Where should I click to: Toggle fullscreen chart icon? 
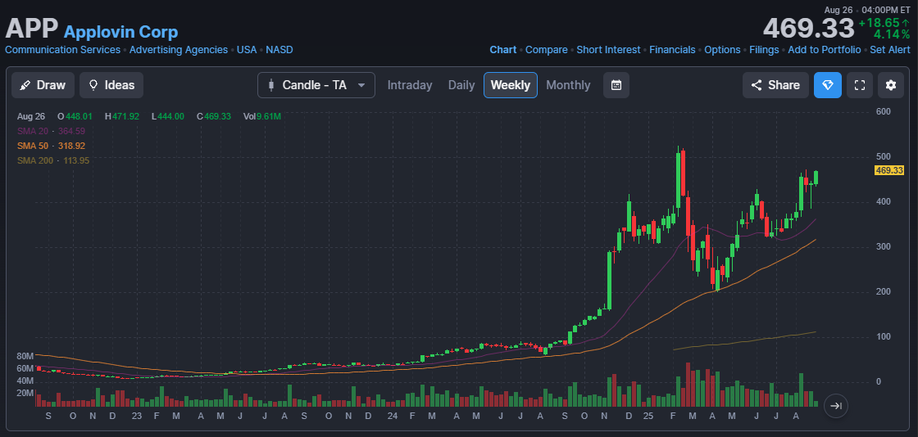tap(860, 85)
